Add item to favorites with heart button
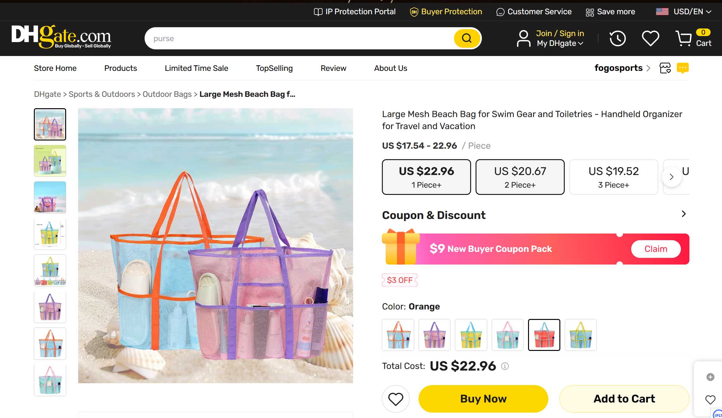Viewport: 722px width, 418px height. [x=395, y=399]
